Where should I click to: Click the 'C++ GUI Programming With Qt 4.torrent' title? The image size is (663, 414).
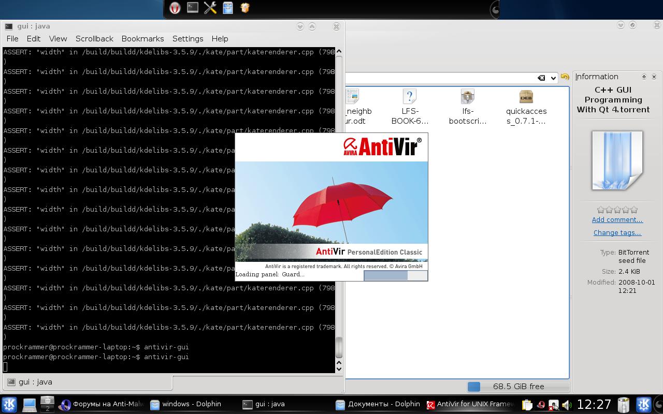[x=613, y=100]
